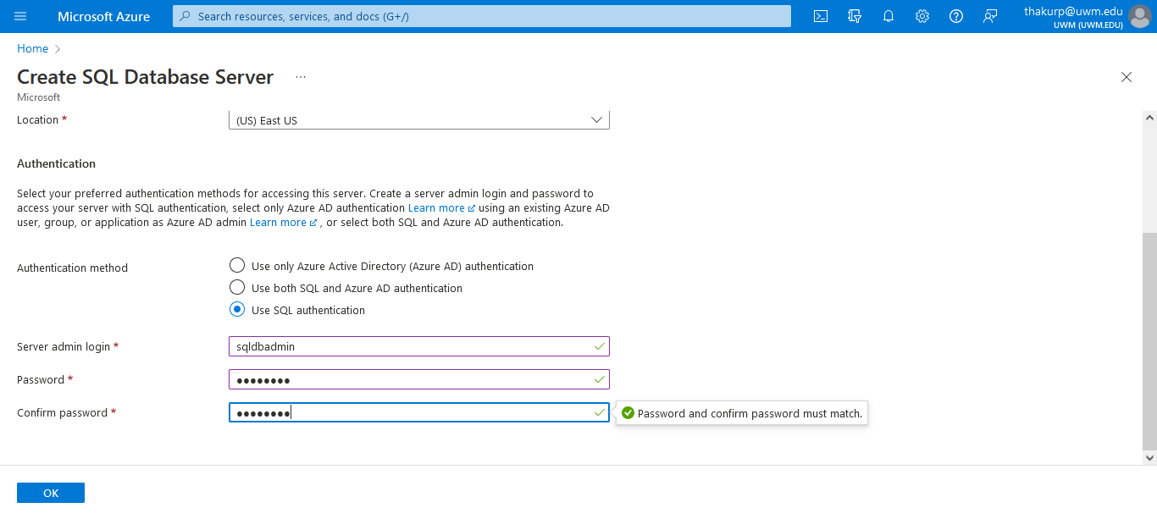Select 'Use only Azure Active Directory (Azure AD) authentication'

[x=237, y=265]
